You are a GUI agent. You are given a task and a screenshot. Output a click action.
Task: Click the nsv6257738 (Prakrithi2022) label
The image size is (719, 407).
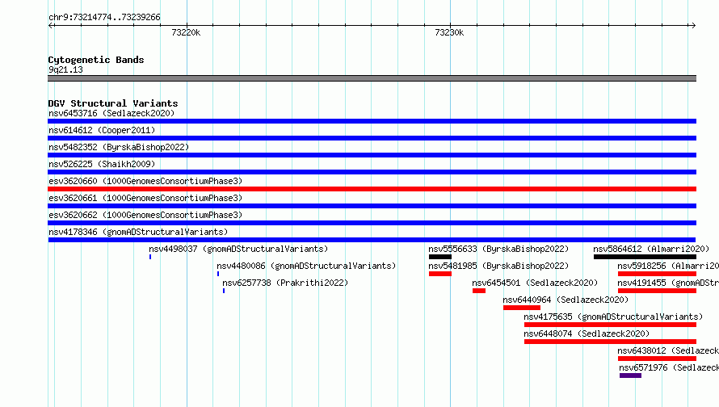(285, 283)
